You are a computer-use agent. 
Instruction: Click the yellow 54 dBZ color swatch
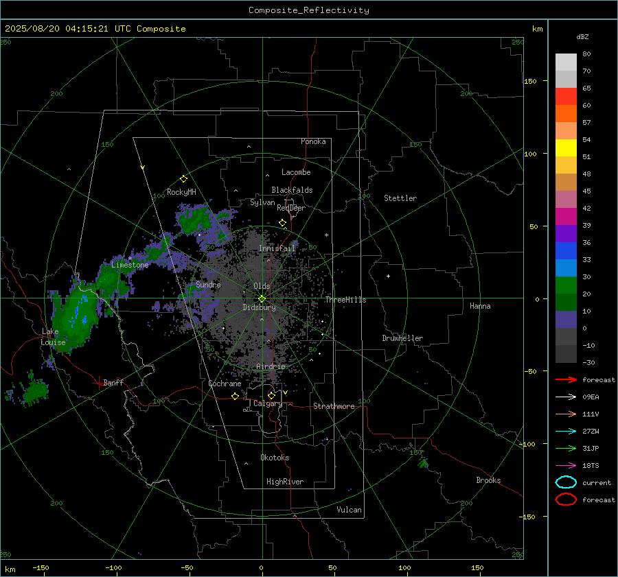pos(566,148)
